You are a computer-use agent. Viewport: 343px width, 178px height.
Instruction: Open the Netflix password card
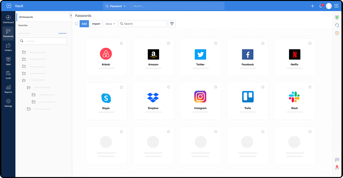point(295,57)
